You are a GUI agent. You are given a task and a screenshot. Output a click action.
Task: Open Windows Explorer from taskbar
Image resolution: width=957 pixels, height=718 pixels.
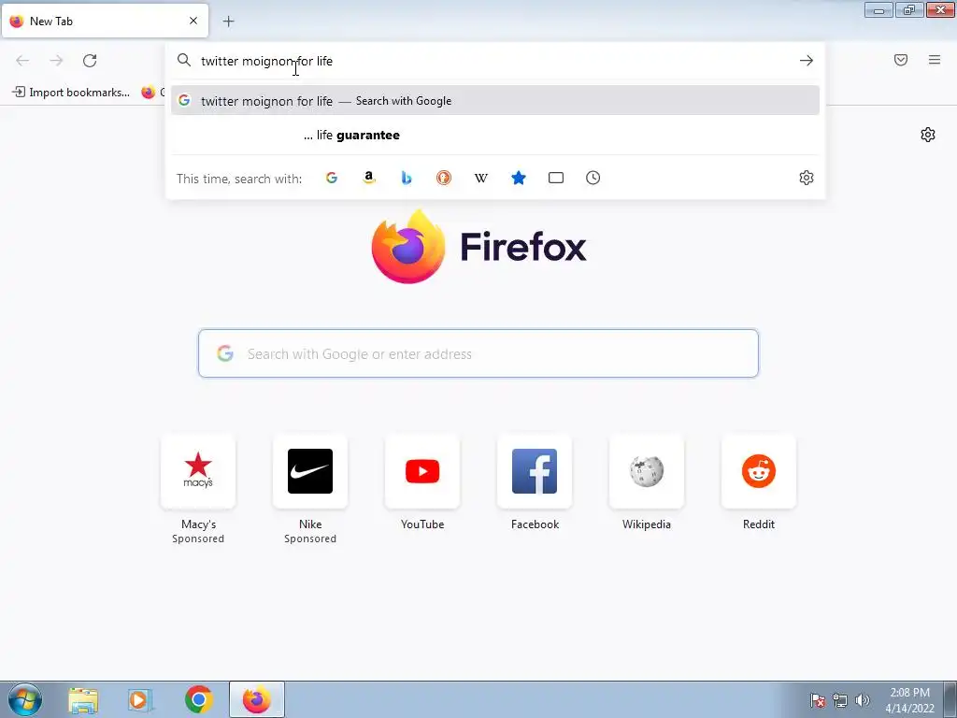click(x=83, y=700)
